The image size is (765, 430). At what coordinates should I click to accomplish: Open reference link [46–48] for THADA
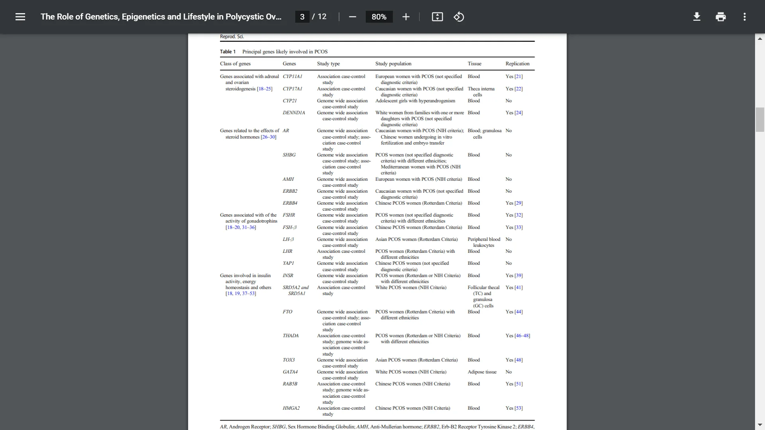522,336
